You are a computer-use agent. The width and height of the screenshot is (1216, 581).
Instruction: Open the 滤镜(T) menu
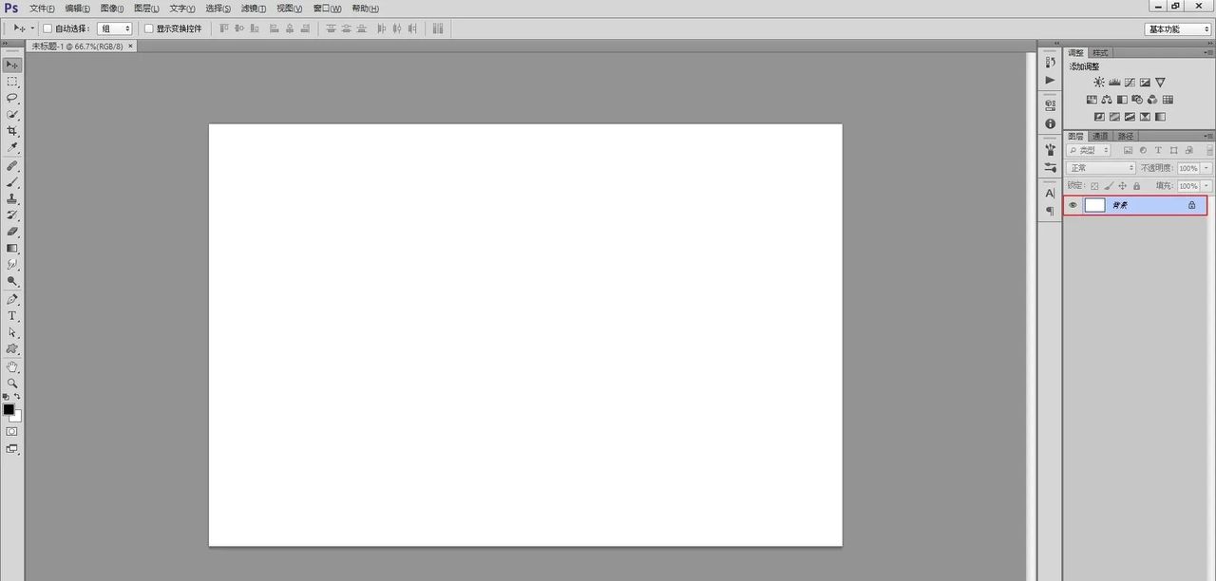(x=254, y=8)
